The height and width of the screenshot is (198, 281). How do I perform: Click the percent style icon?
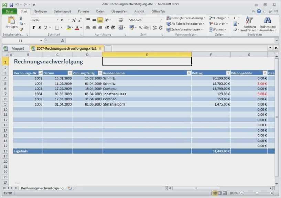tap(140, 27)
